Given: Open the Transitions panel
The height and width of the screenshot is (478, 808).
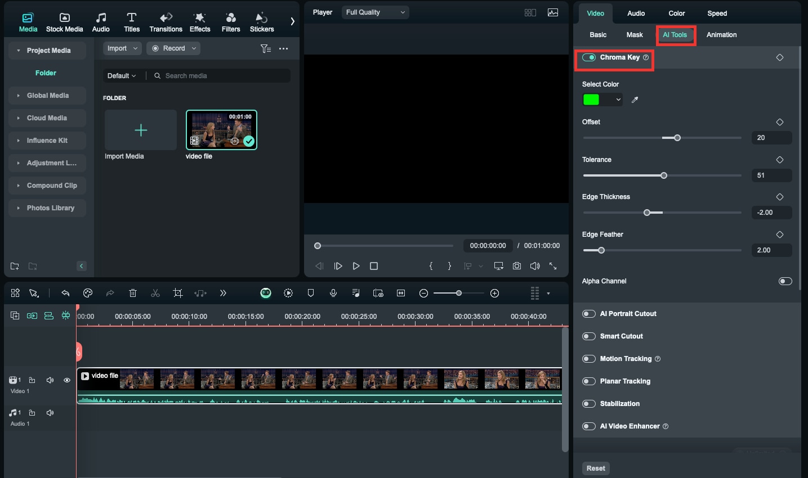Looking at the screenshot, I should tap(166, 22).
